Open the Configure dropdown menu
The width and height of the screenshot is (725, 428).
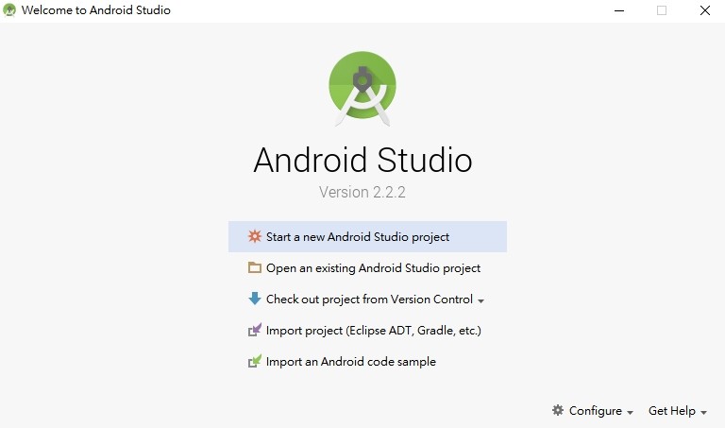(x=592, y=410)
